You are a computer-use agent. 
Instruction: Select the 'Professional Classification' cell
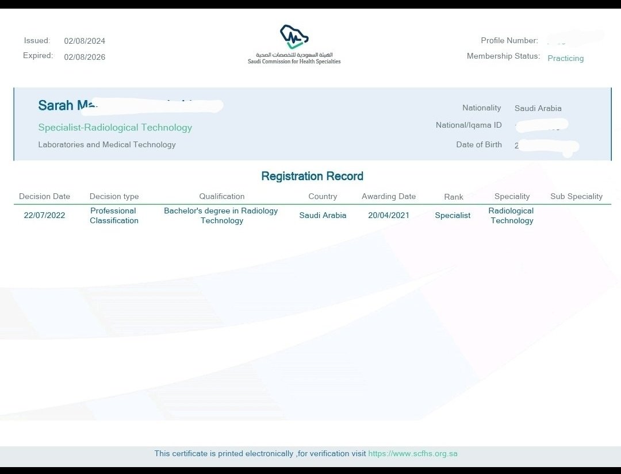[x=114, y=216]
